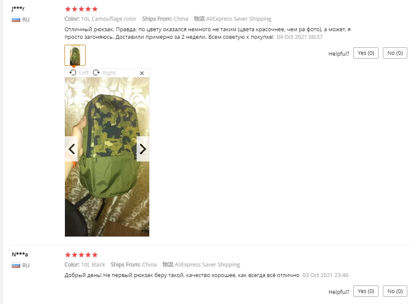The image size is (417, 304).
Task: Click the reviewer name J***r
Action: 18,8
